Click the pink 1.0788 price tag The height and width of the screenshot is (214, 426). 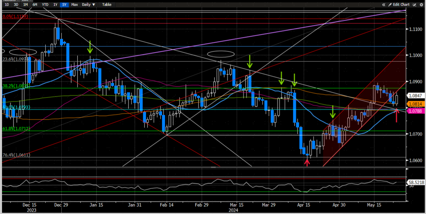coord(416,111)
